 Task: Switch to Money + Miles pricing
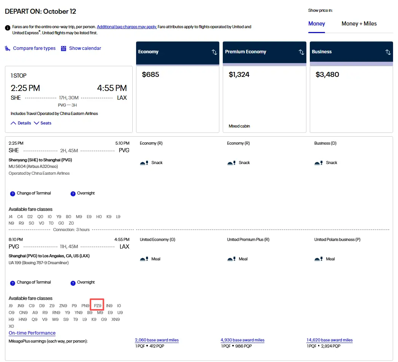pyautogui.click(x=359, y=24)
